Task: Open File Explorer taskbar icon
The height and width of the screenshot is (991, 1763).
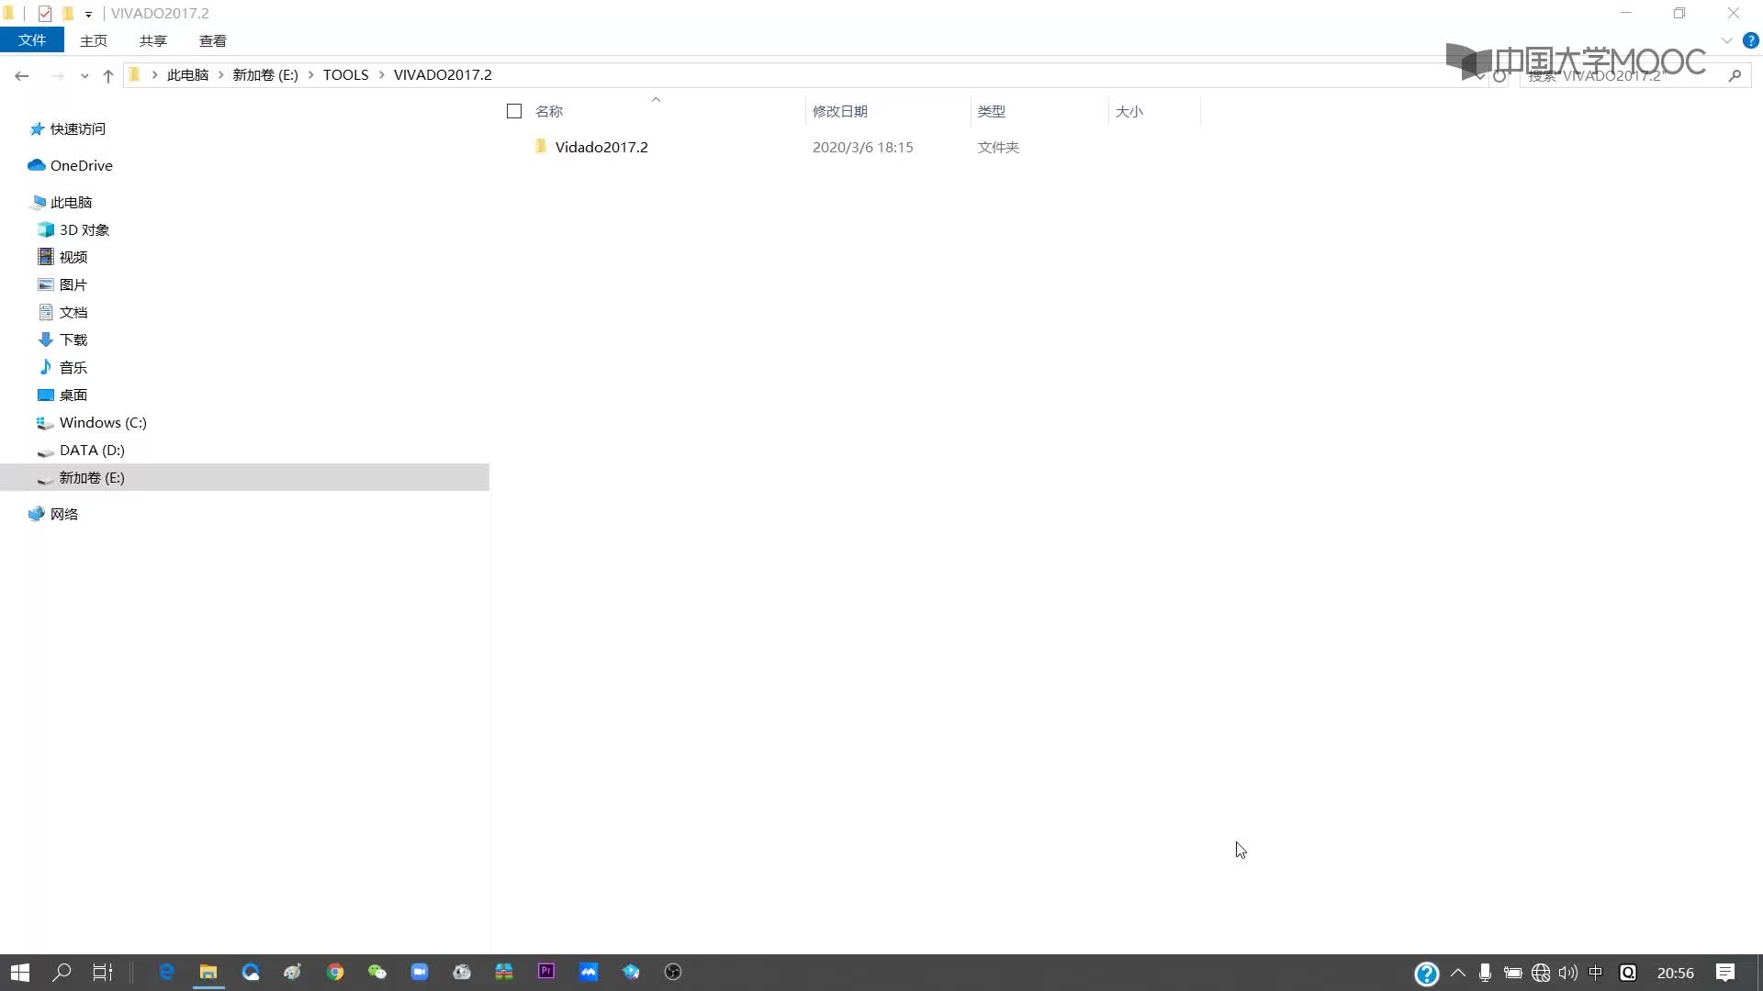Action: point(208,972)
